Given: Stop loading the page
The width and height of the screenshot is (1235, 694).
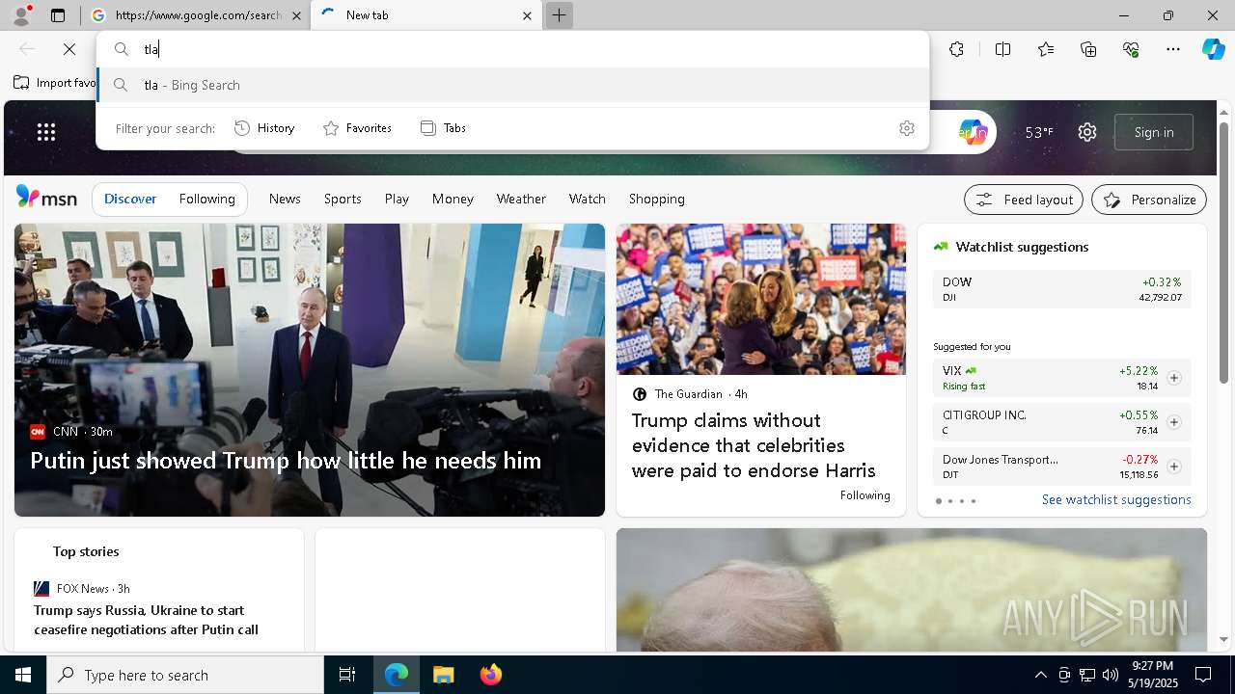Looking at the screenshot, I should click(69, 49).
